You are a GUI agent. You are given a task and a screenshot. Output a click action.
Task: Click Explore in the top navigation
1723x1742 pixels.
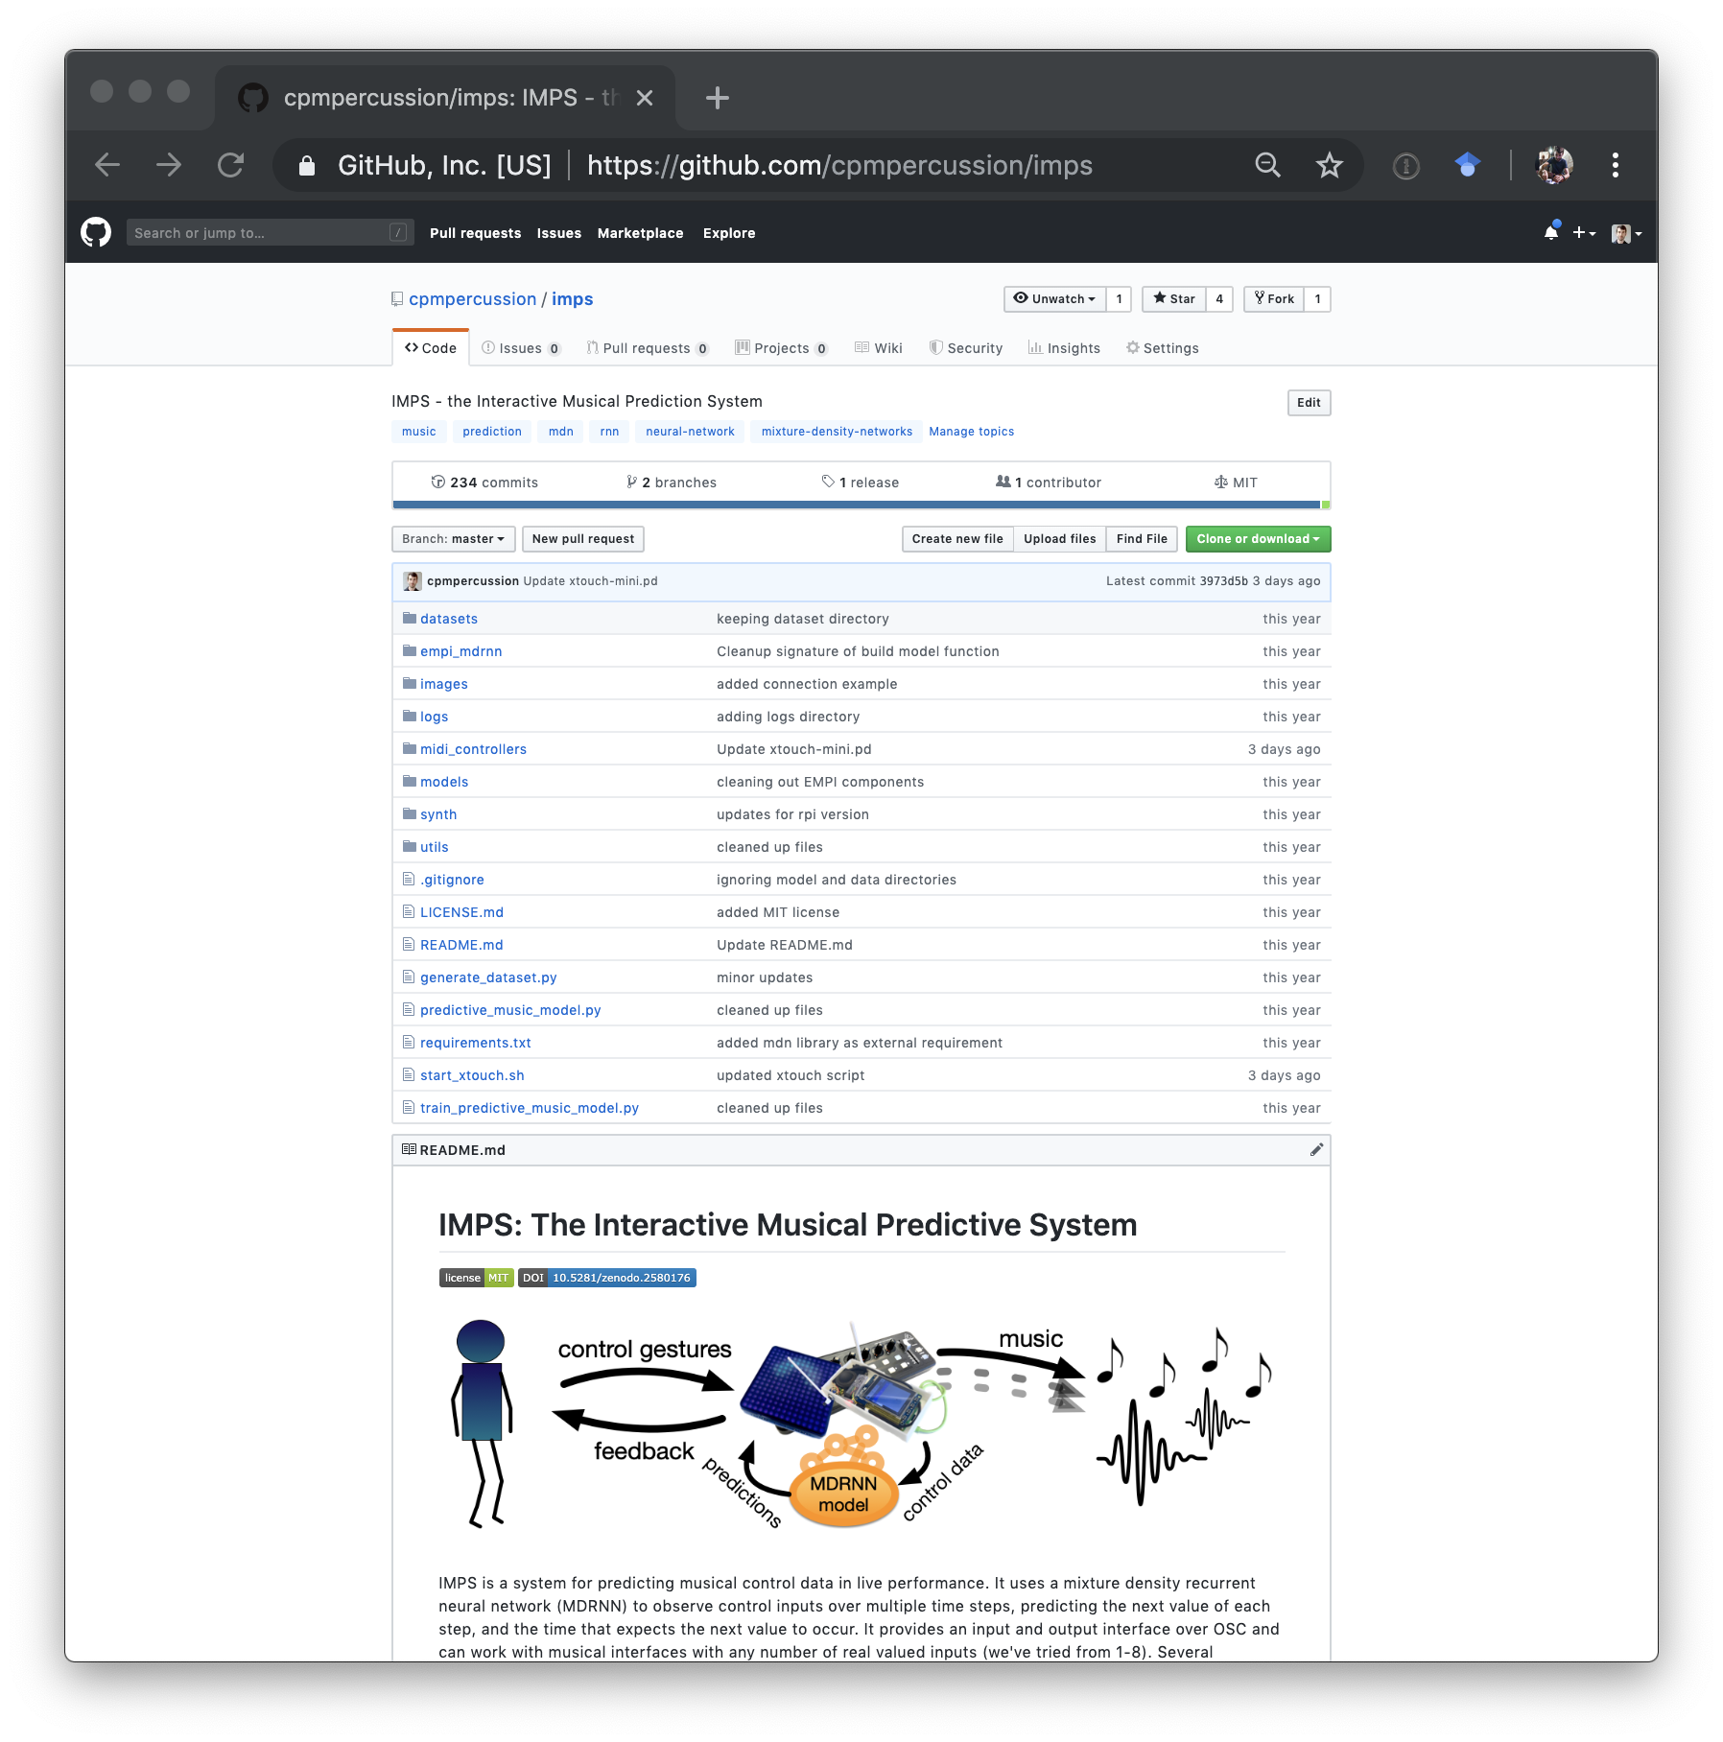pos(729,233)
